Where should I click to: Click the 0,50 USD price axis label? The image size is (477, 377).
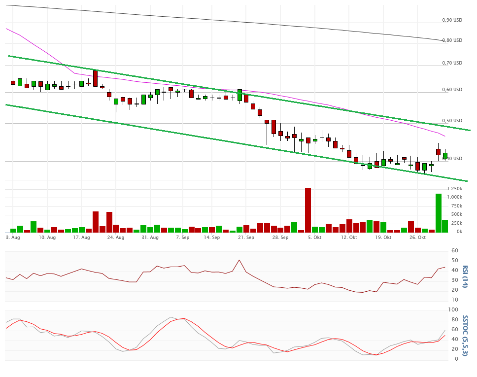point(452,121)
